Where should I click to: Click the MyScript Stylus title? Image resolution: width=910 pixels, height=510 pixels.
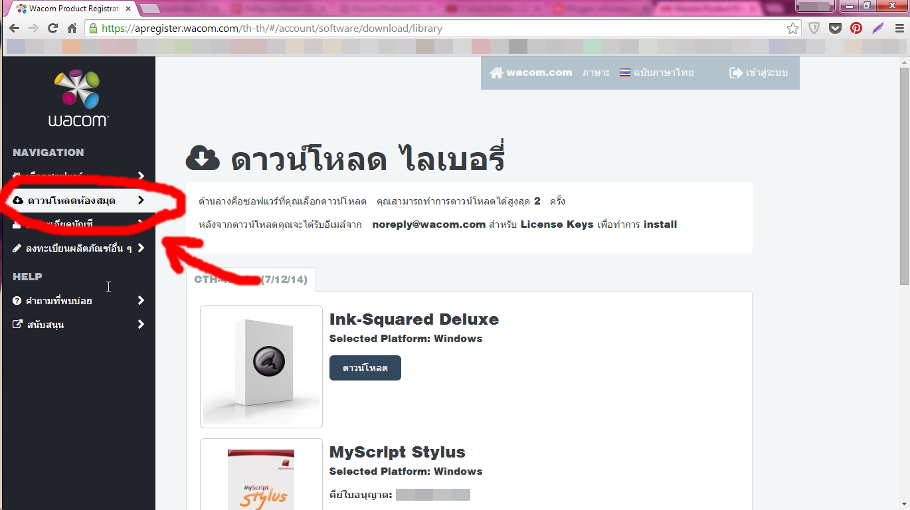397,452
